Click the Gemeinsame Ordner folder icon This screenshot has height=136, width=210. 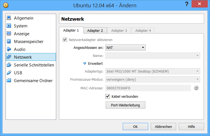9,81
